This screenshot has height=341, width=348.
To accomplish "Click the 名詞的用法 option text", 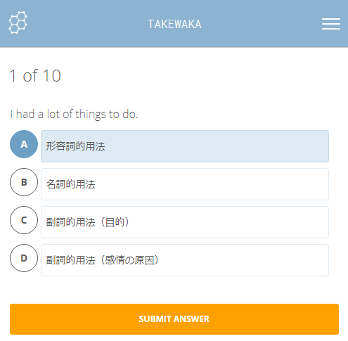I will tap(70, 184).
